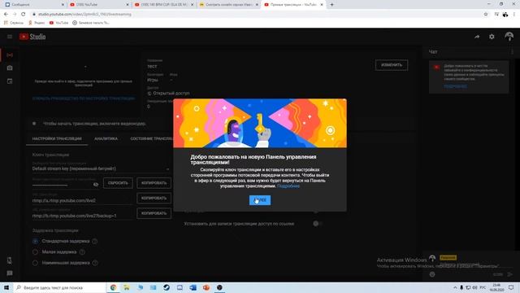Image resolution: width=520 pixels, height=293 pixels.
Task: Toggle the link-access recording switch
Action: 318,224
